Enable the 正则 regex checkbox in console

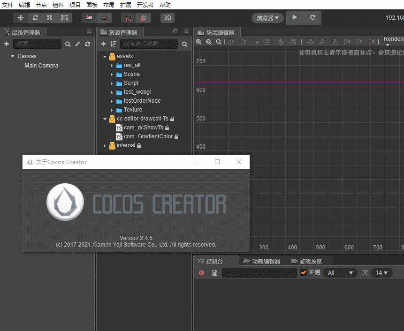point(304,272)
